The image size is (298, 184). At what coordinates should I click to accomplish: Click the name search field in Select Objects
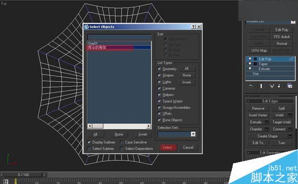pos(119,37)
